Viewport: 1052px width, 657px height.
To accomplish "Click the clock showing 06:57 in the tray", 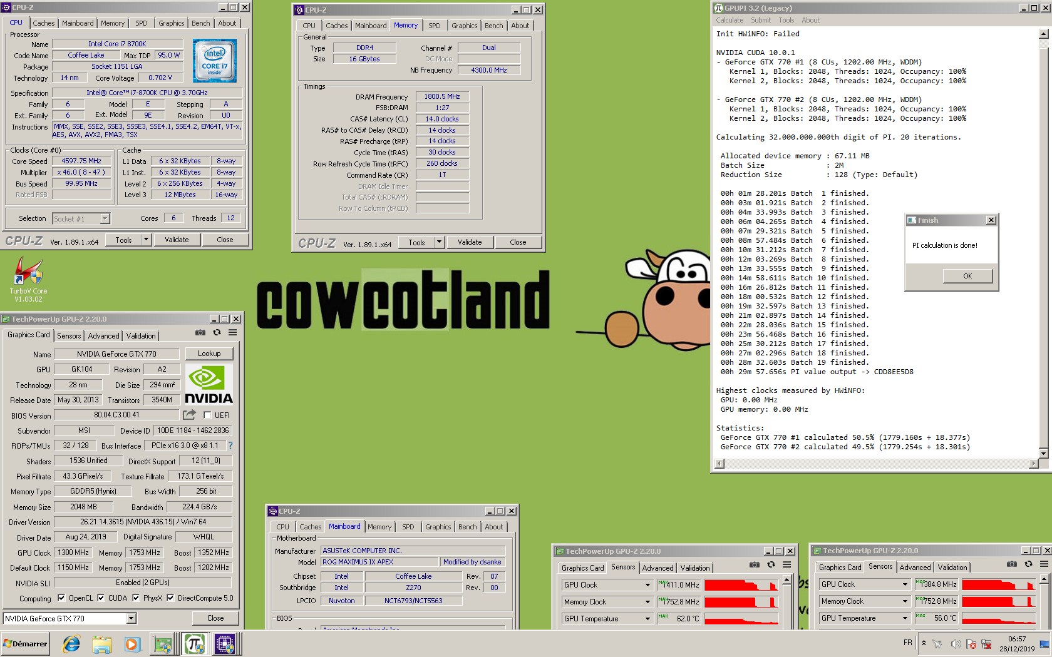I will [x=1017, y=639].
